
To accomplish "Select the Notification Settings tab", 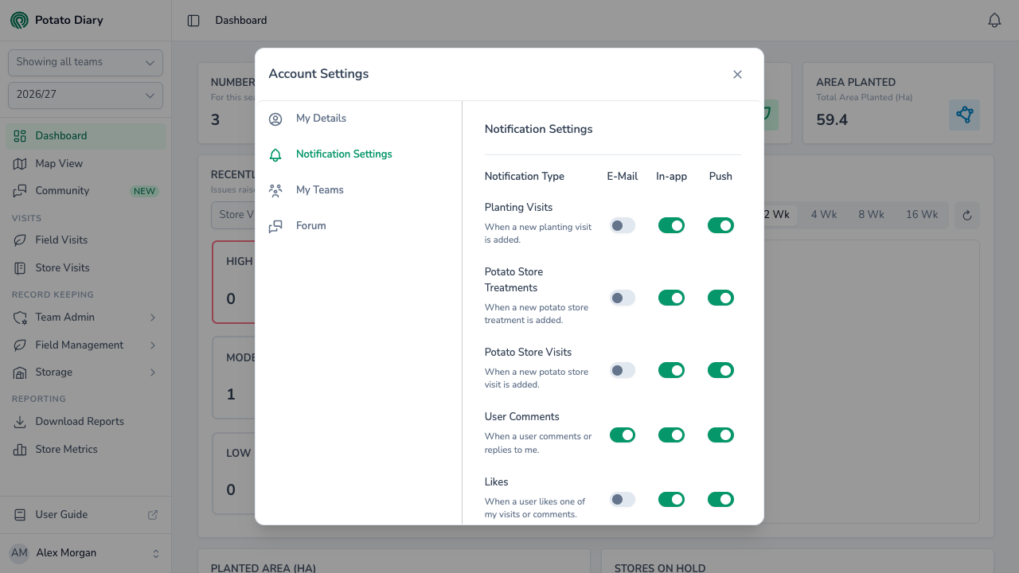I will 358,154.
